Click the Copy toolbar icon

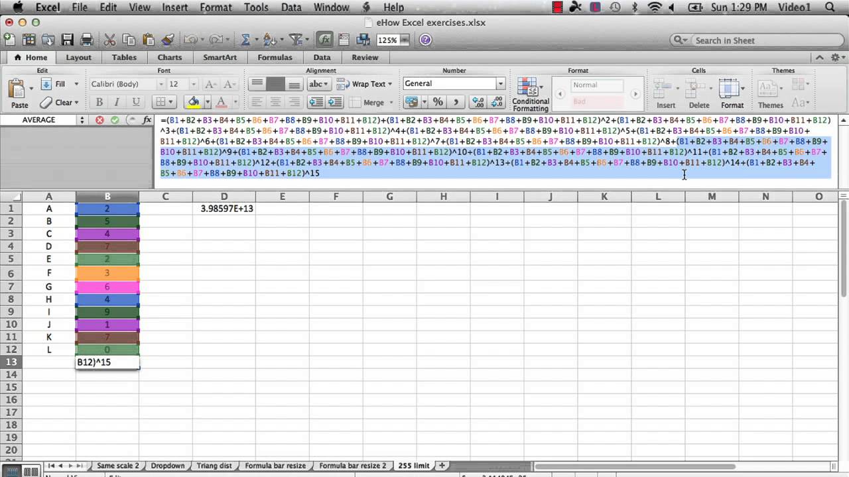click(129, 40)
